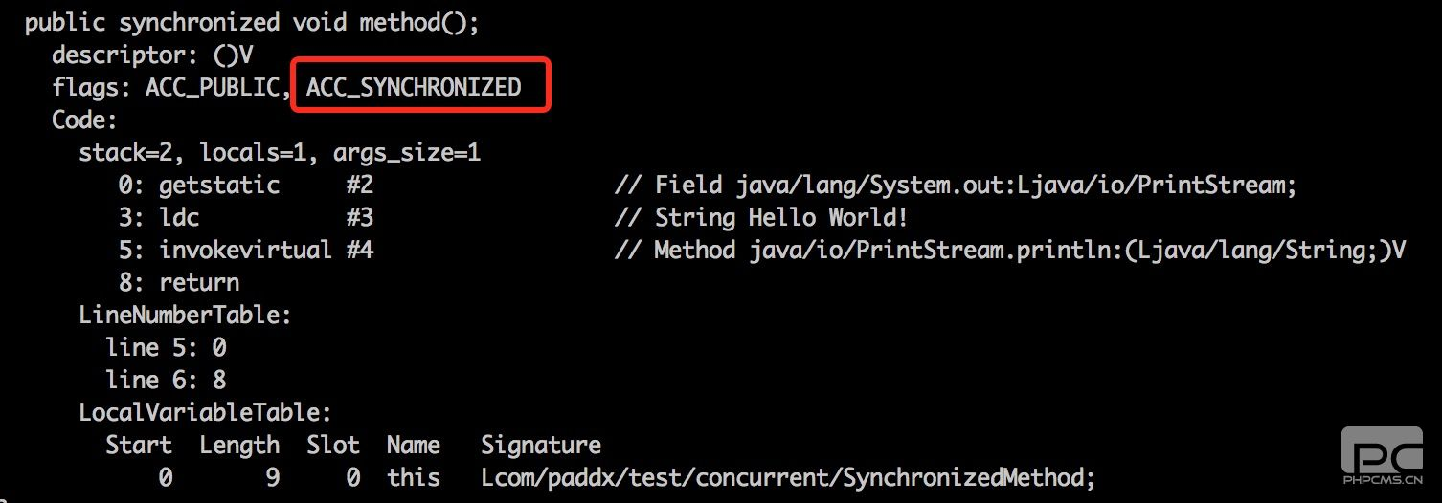Click the descriptor ()V line

point(152,55)
